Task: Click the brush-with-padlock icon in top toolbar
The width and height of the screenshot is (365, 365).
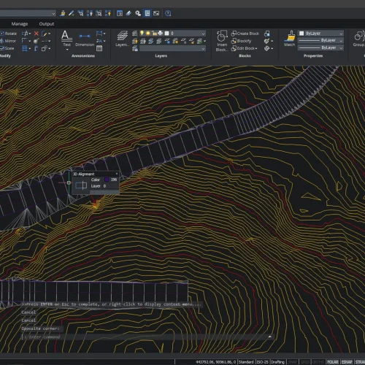Action: tap(62, 13)
